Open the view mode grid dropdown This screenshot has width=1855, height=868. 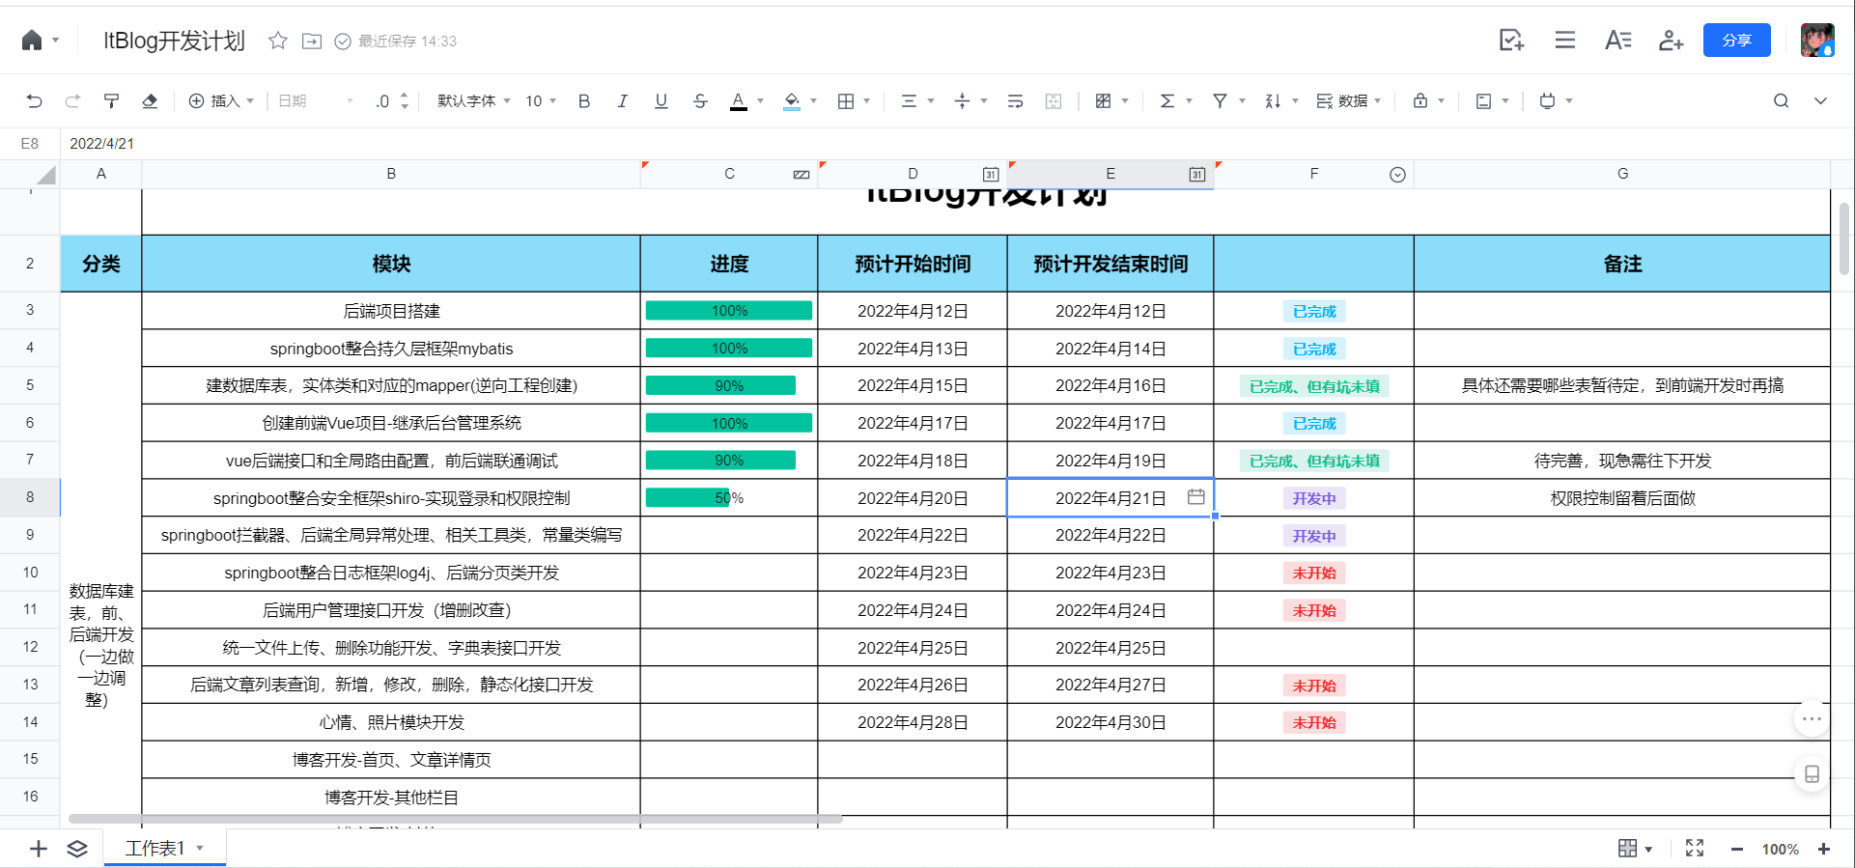point(1635,848)
